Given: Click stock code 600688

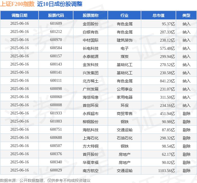Looking at the screenshot, I should [56, 138].
